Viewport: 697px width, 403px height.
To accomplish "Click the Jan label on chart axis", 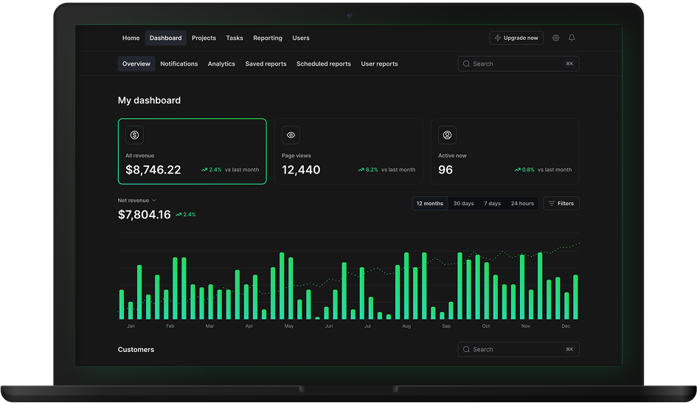I will click(x=131, y=326).
